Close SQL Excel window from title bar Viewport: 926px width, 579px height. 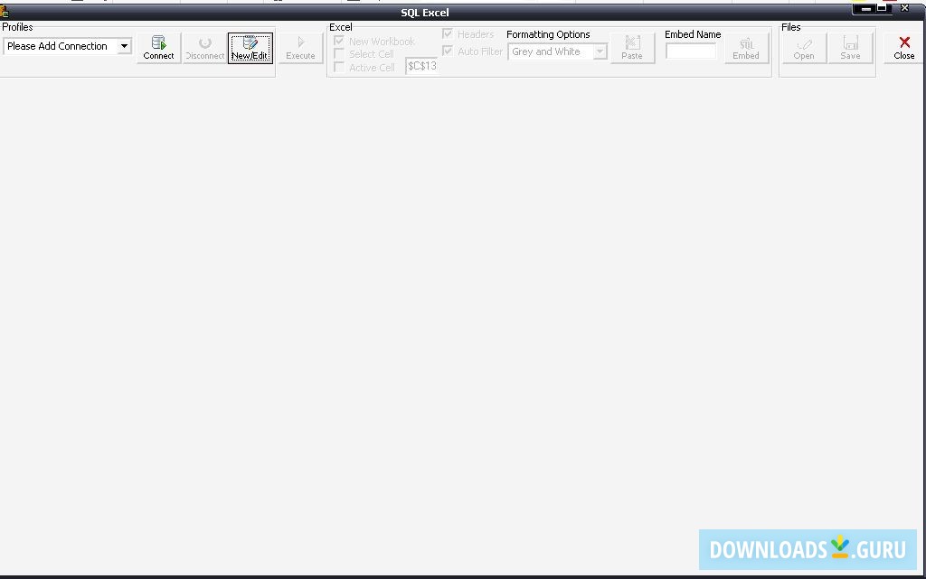click(904, 8)
